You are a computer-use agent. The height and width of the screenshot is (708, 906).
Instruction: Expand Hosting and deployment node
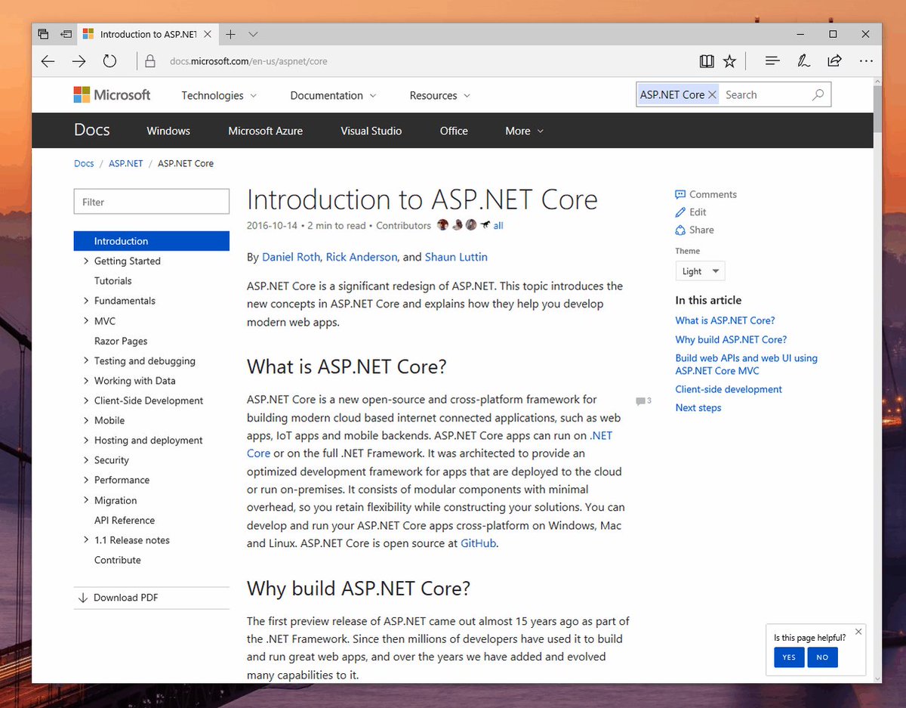tap(86, 441)
